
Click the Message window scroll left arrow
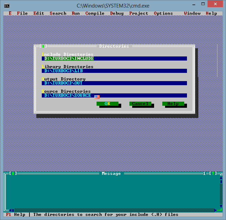(x=10, y=210)
